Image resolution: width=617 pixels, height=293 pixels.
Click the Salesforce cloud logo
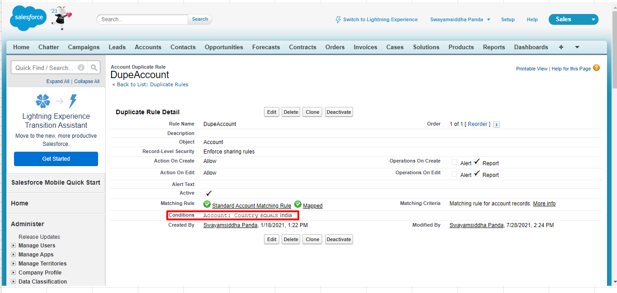(29, 18)
